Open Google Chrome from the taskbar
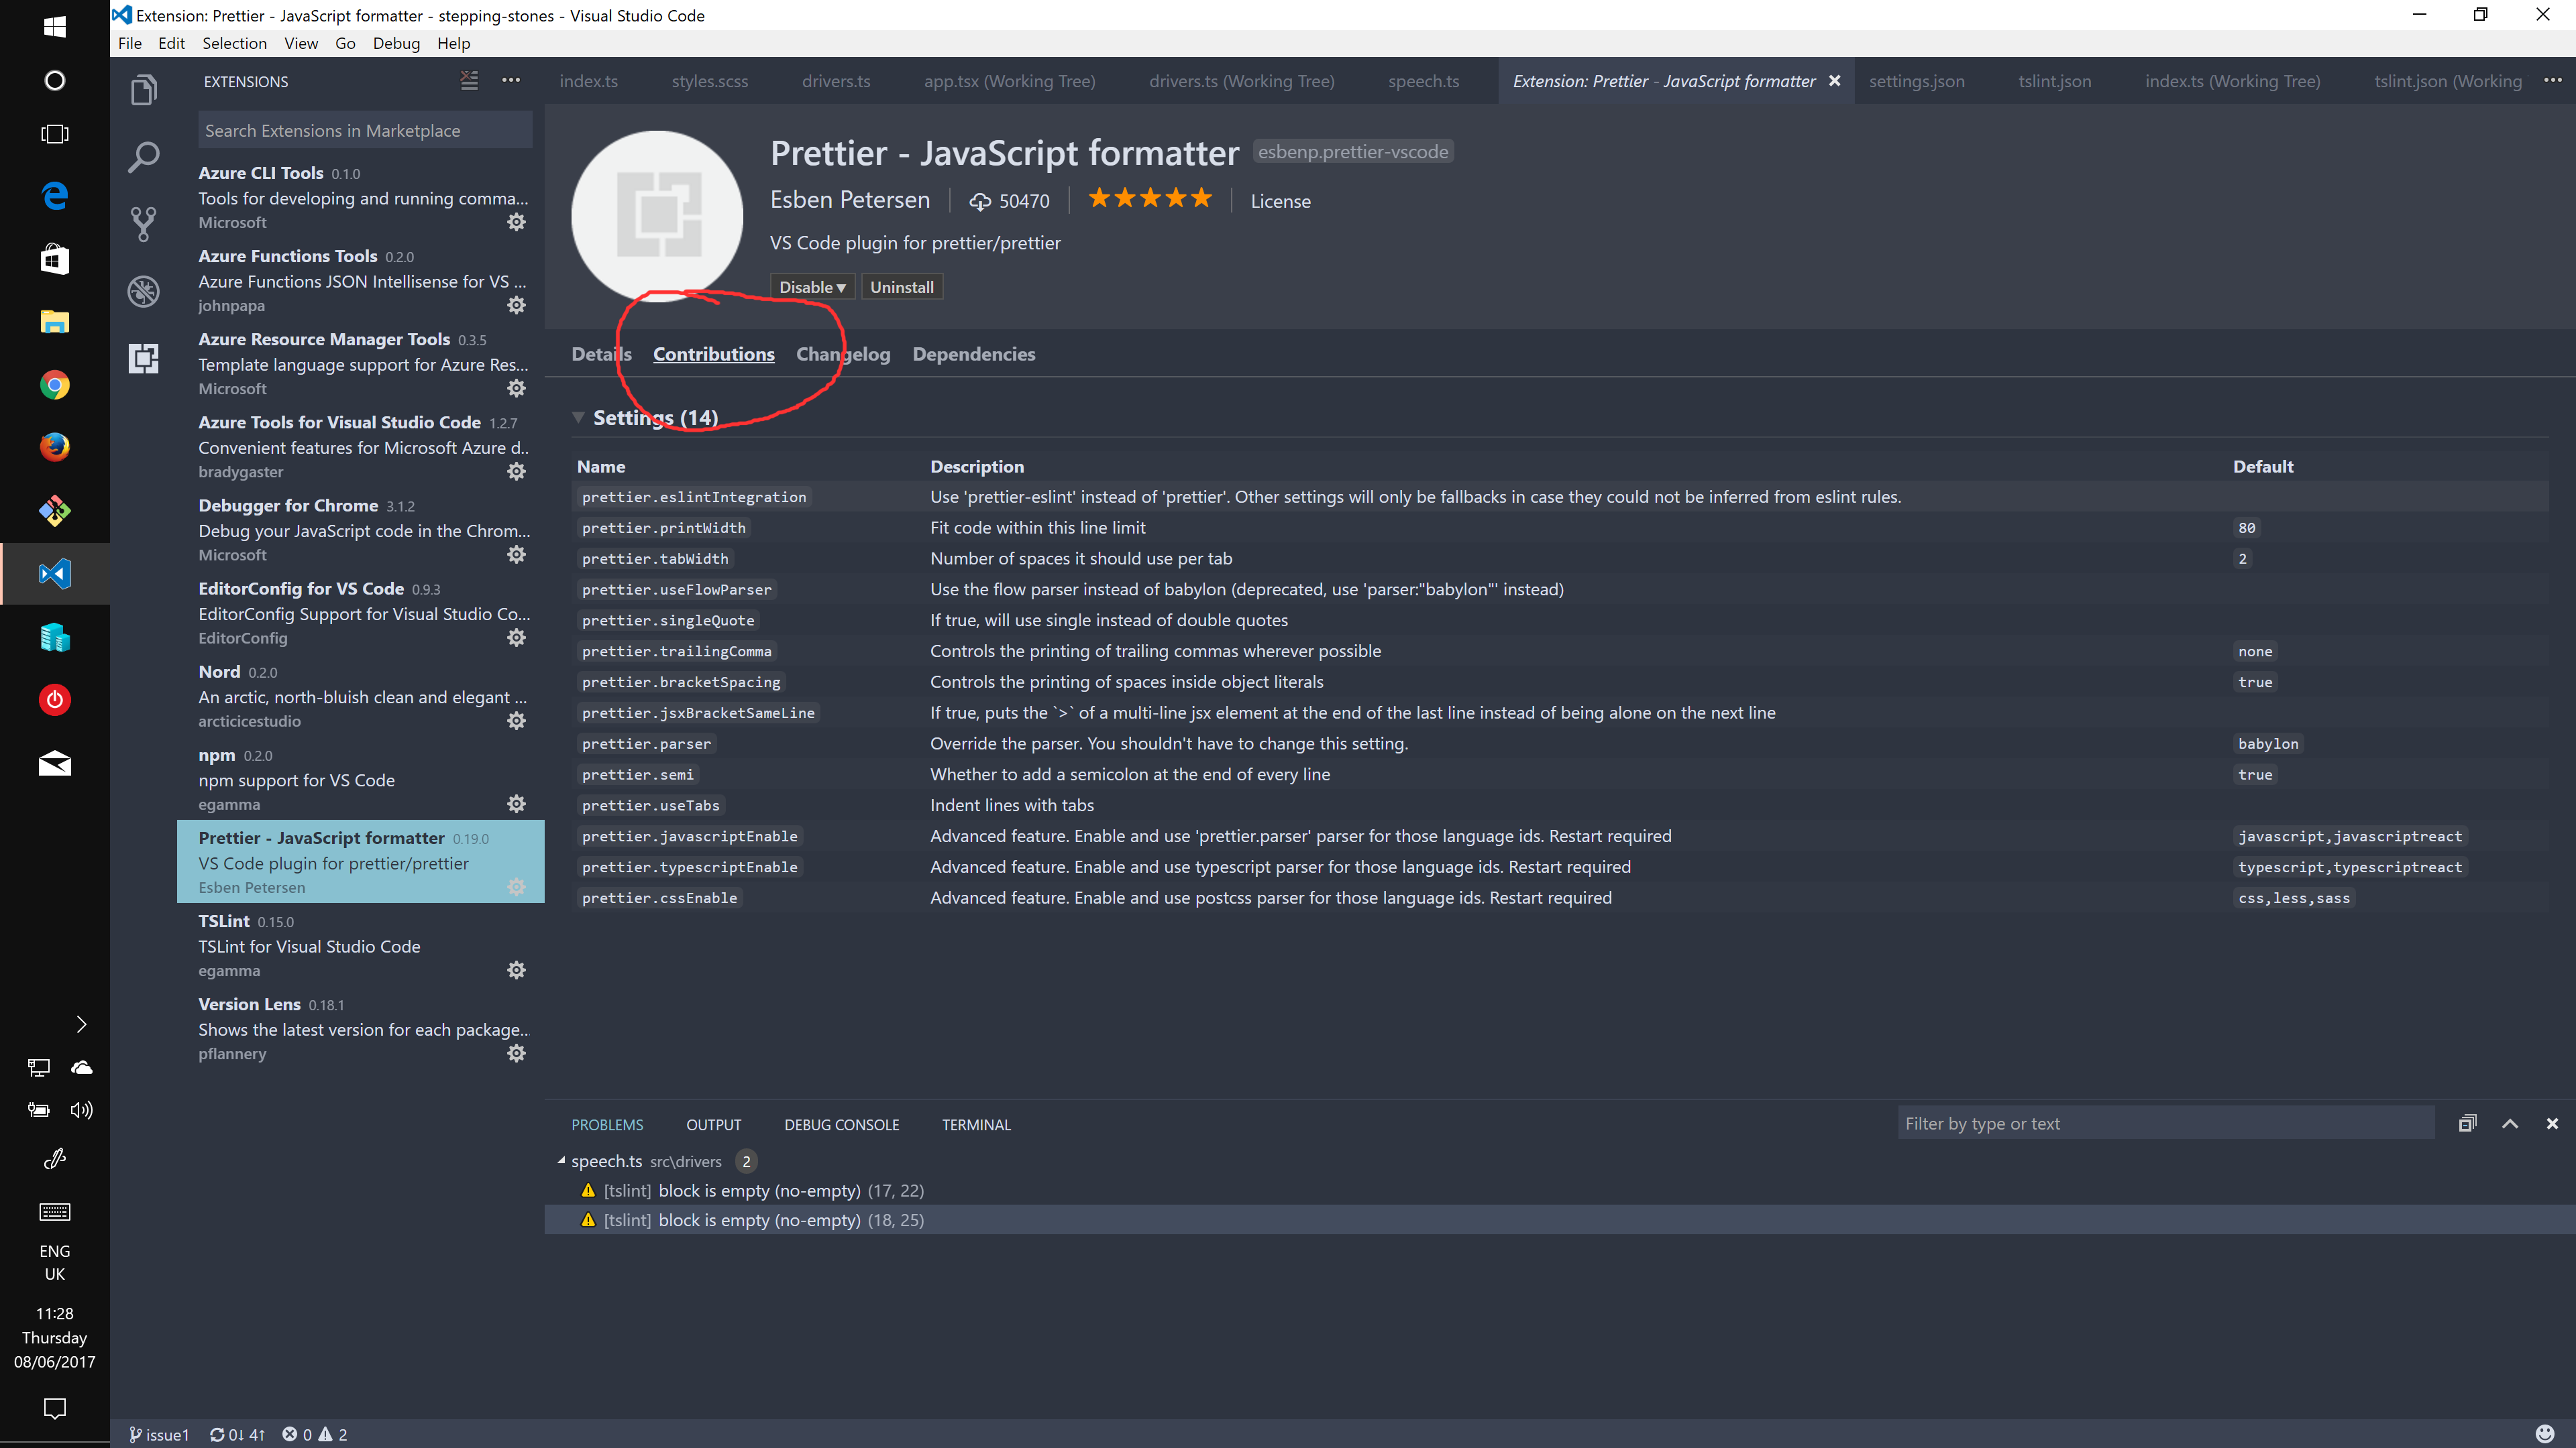This screenshot has height=1448, width=2576. (54, 385)
